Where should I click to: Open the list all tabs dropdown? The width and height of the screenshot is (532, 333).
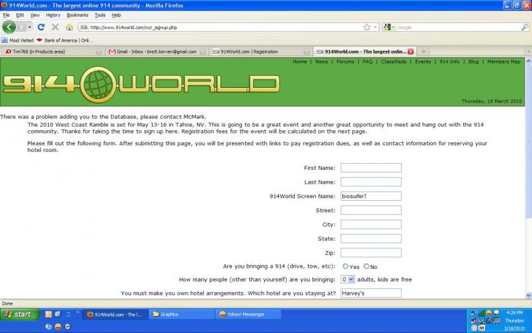tap(528, 52)
